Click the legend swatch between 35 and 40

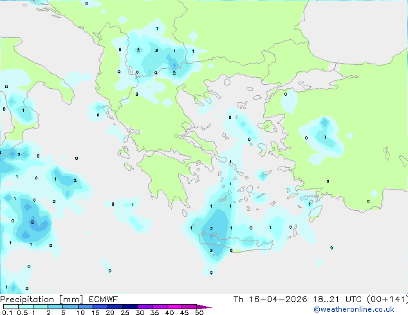pyautogui.click(x=160, y=307)
